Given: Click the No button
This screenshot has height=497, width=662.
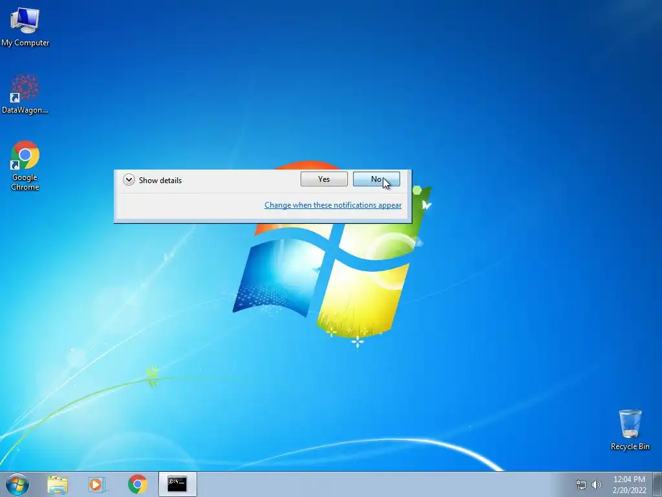Looking at the screenshot, I should (x=376, y=179).
